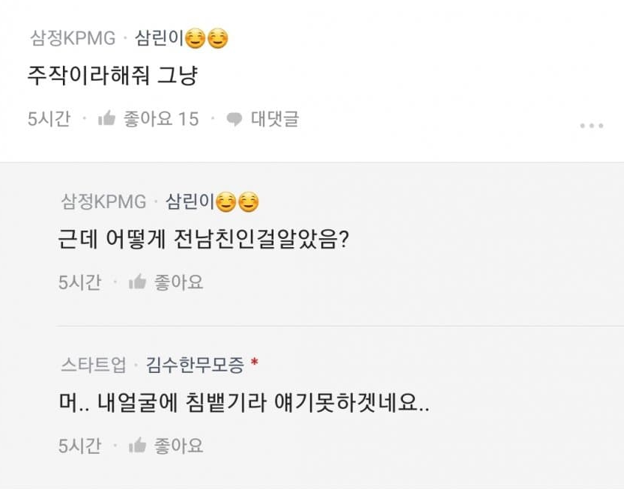This screenshot has height=489, width=624.
Task: Click the 좋아요 15 like count
Action: (161, 118)
